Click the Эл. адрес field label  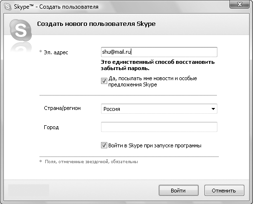pyautogui.click(x=56, y=52)
